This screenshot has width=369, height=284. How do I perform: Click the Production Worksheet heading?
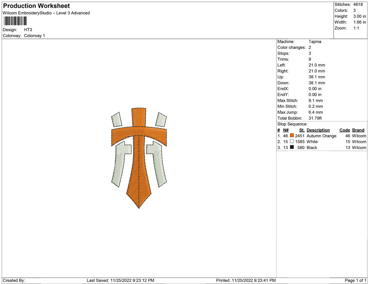[x=37, y=6]
